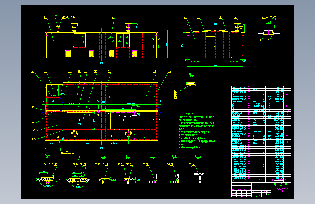
Task: Select callout number 20 left of plan
Action: coord(33,107)
